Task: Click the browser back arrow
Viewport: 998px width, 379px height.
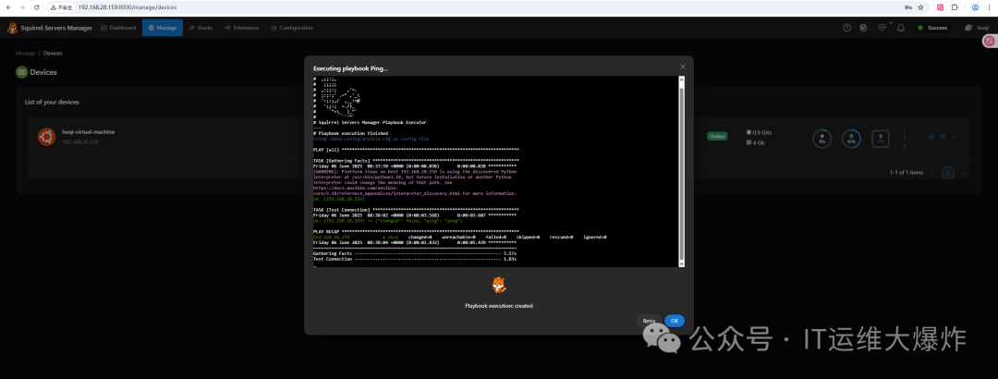Action: point(8,7)
